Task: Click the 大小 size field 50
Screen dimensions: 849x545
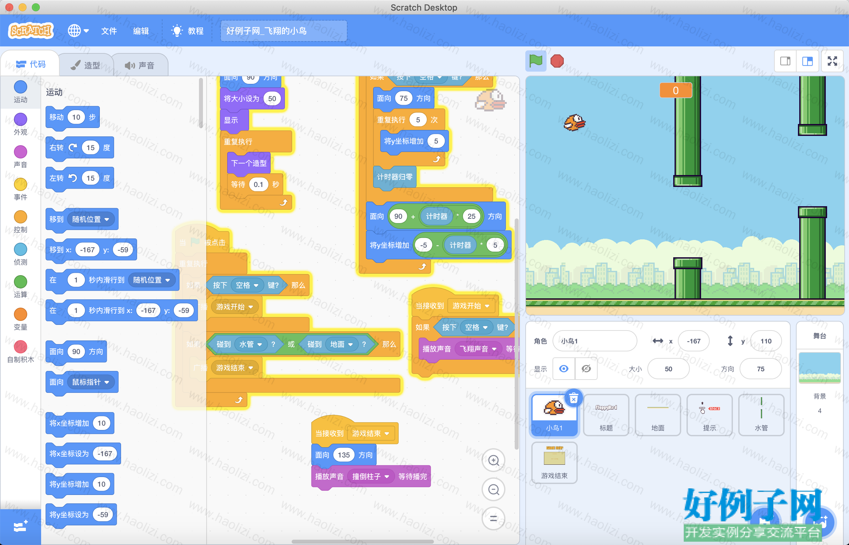Action: (x=668, y=369)
